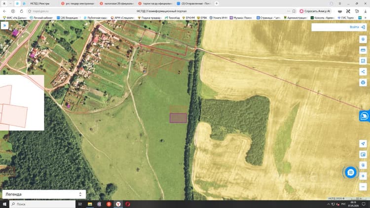Screen dimensions: 370x208
Task: Switch to Отправленные почта tab
Action: tap(194, 3)
